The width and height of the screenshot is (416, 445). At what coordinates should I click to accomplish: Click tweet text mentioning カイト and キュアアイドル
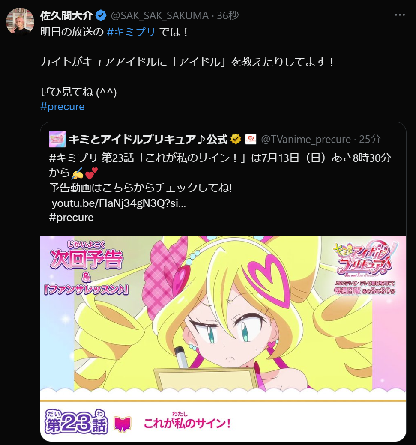click(x=188, y=62)
